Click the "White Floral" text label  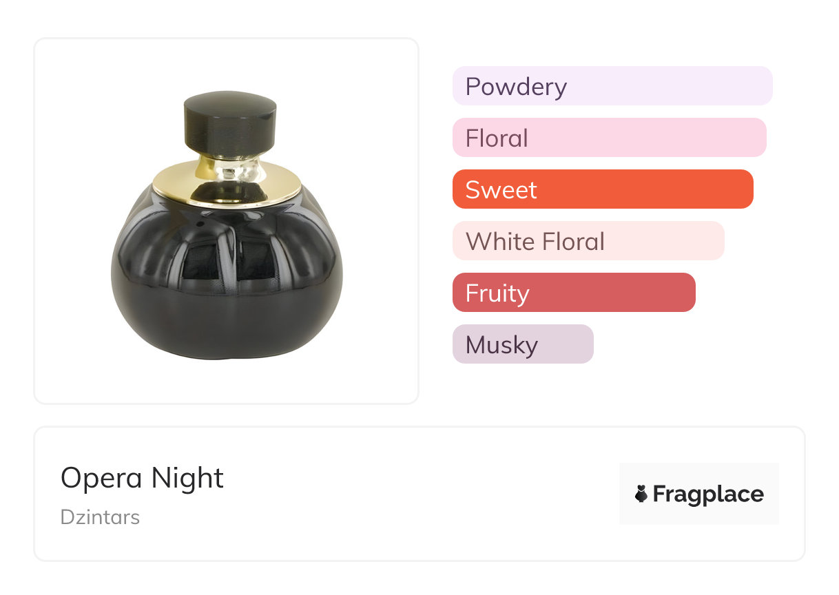pyautogui.click(x=535, y=242)
